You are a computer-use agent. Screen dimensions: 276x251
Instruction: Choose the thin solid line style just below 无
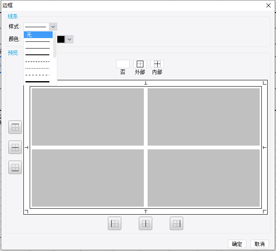[38, 41]
